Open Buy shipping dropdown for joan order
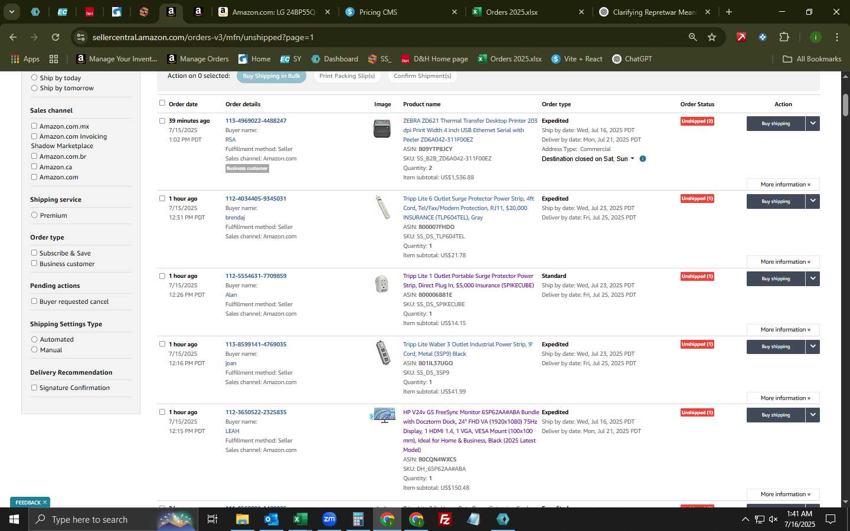850x531 pixels. click(813, 346)
